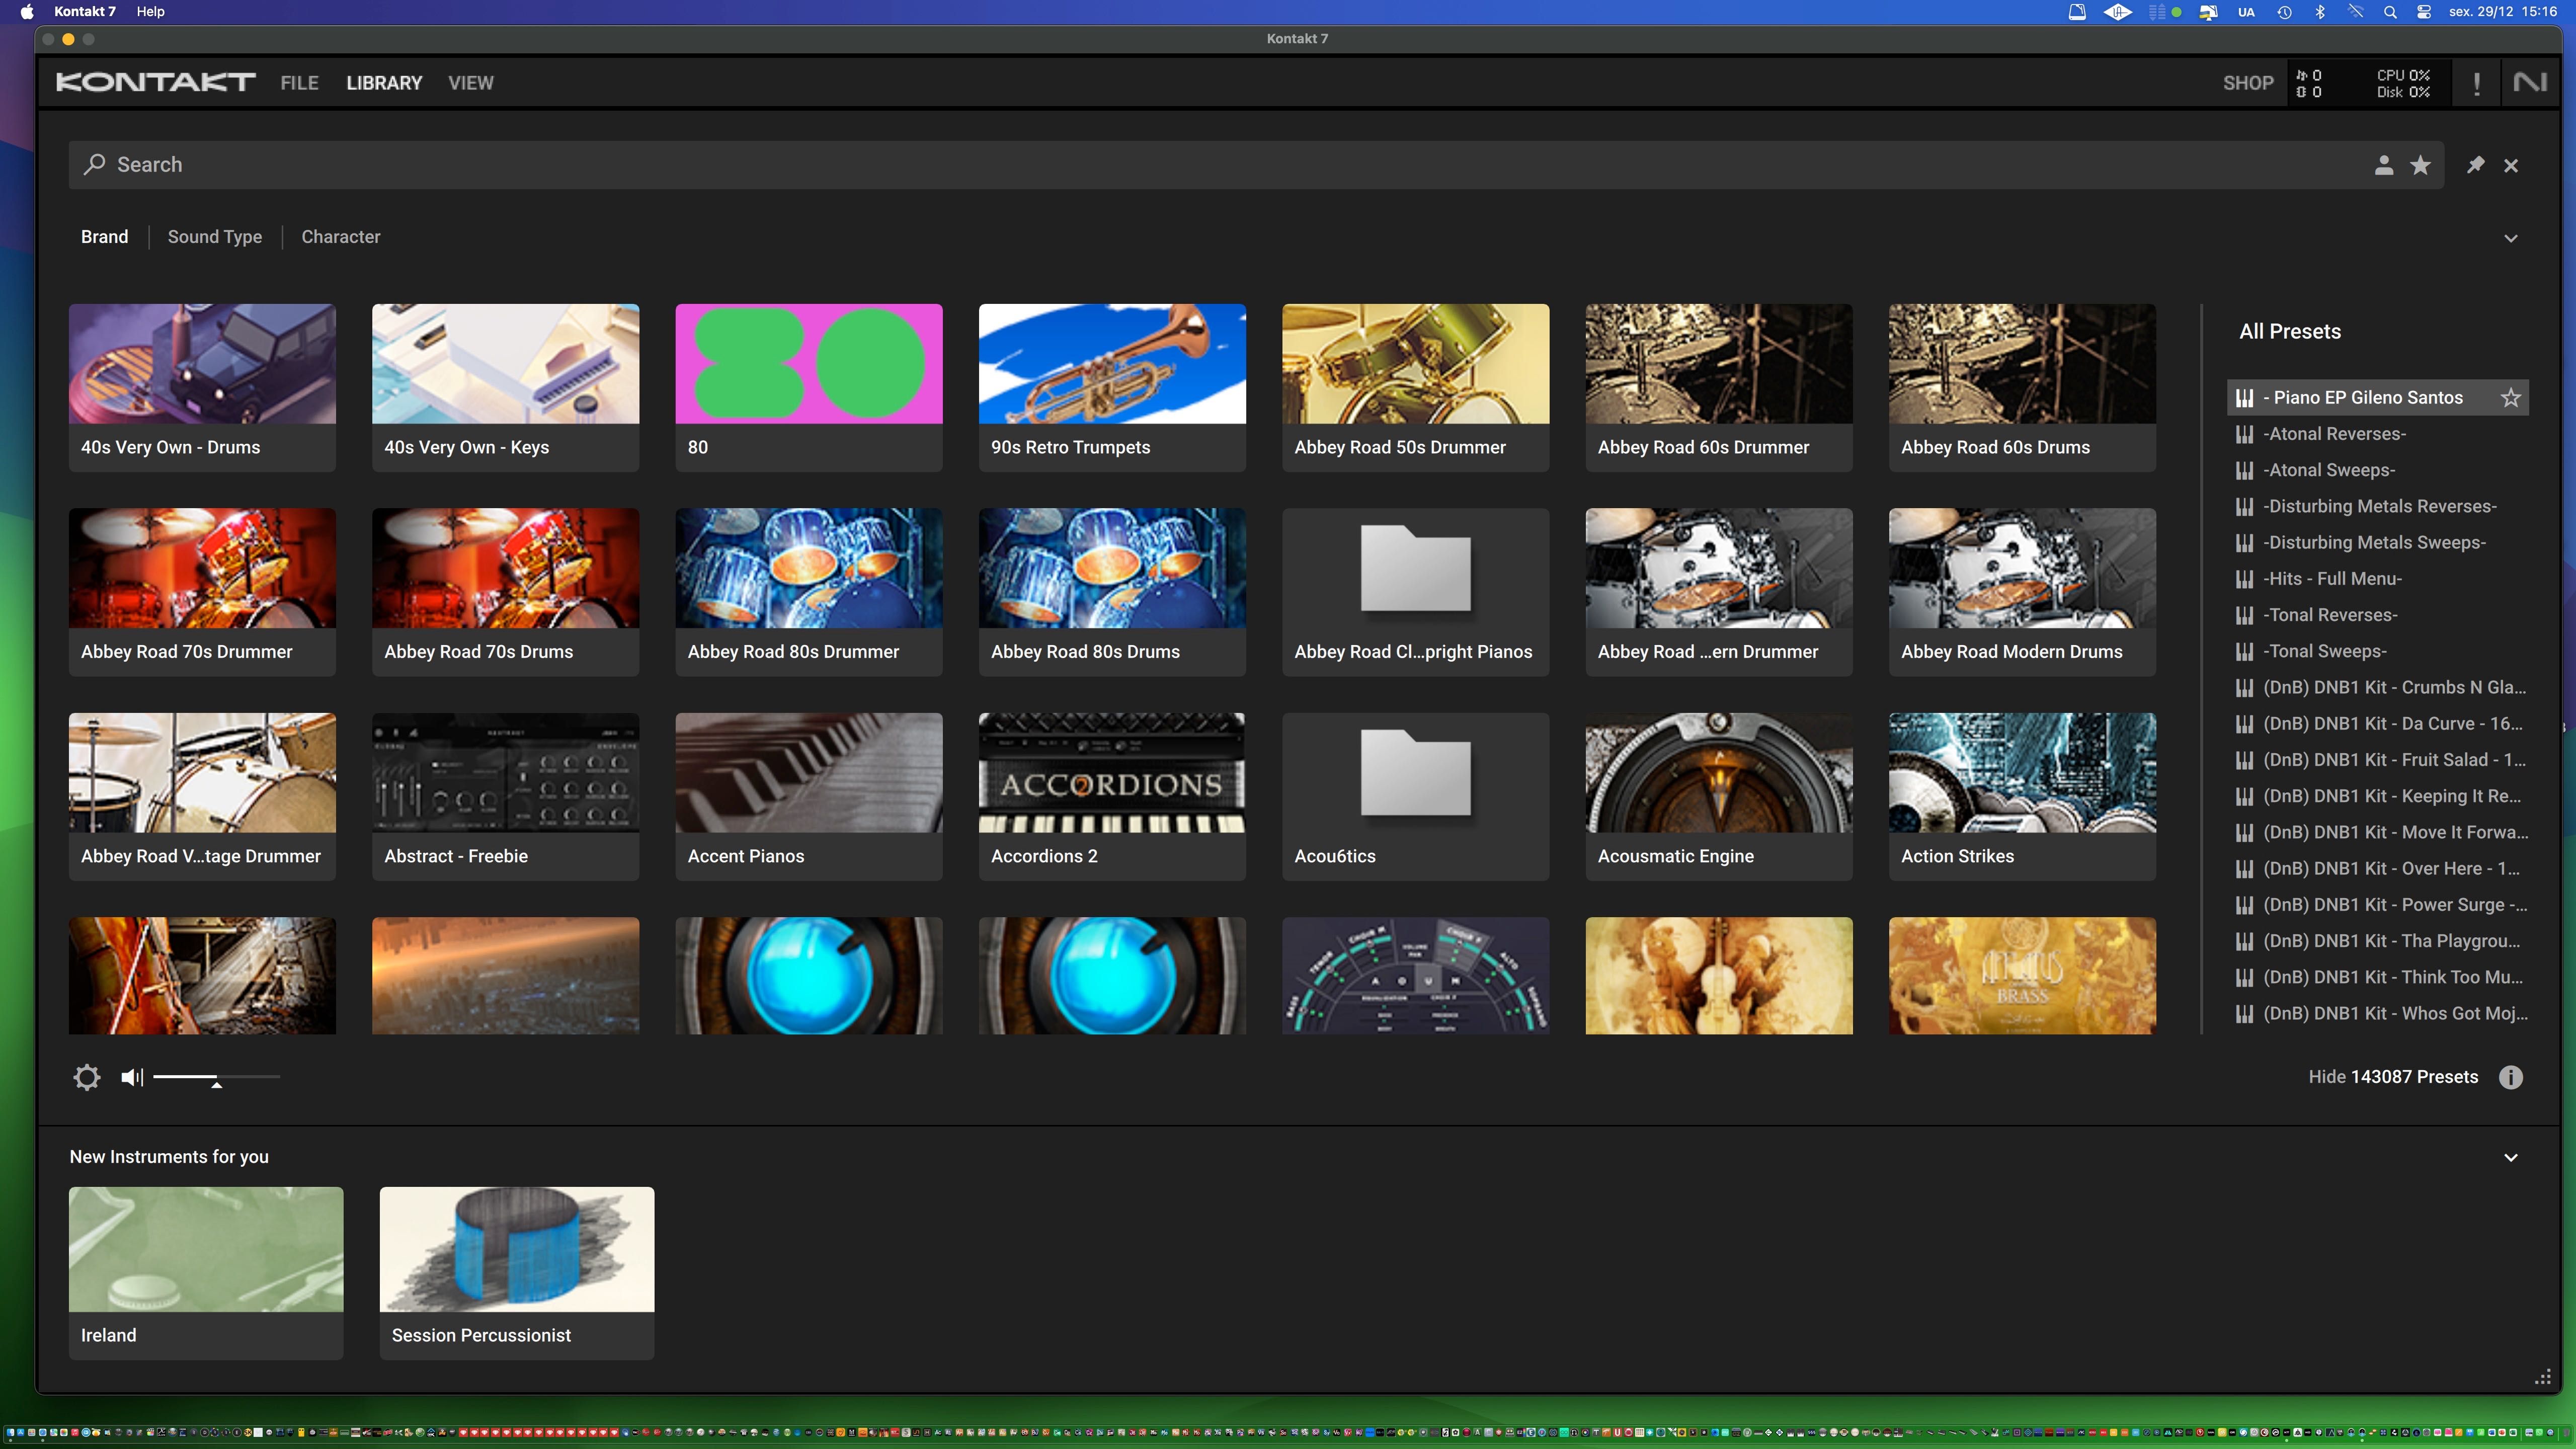The image size is (2576, 1449).
Task: Select the Sound Type filter tab
Action: [x=215, y=237]
